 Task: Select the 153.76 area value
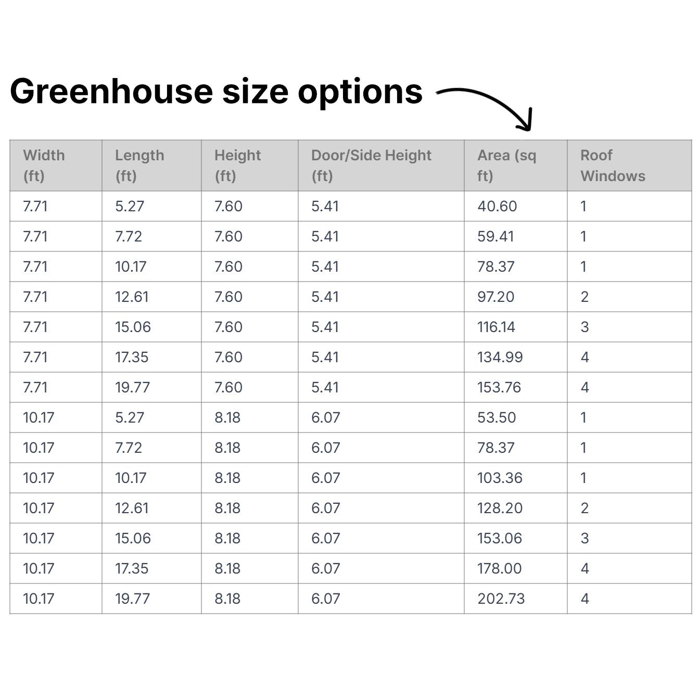pyautogui.click(x=499, y=388)
